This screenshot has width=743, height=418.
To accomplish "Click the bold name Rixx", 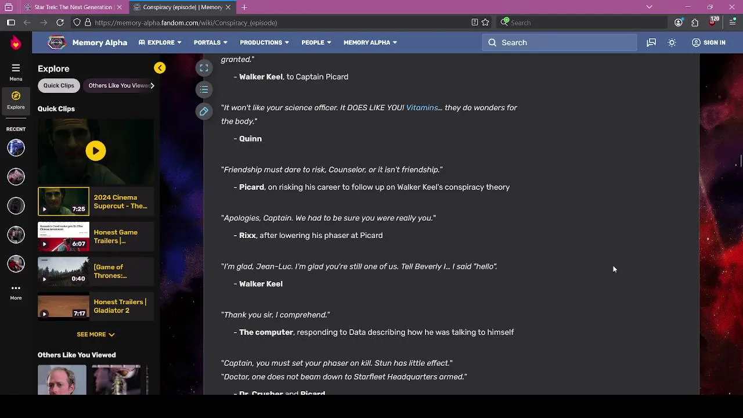I will click(247, 236).
